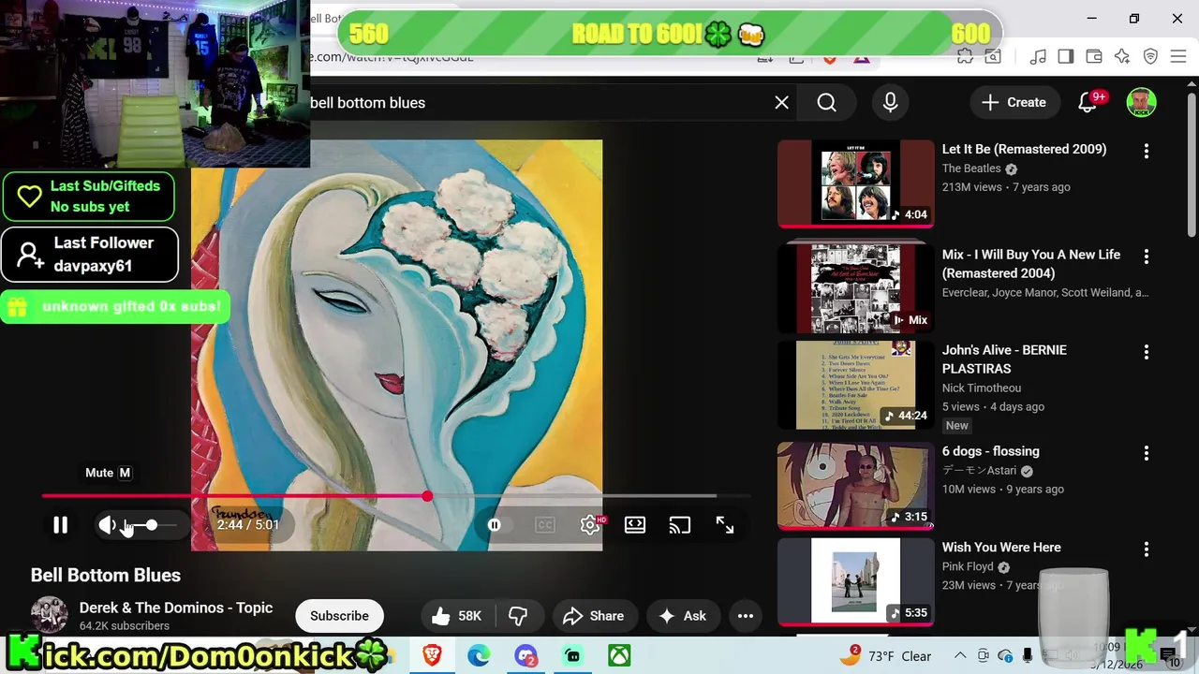Viewport: 1199px width, 674px height.
Task: Open options menu for Let It Be
Action: [x=1147, y=151]
